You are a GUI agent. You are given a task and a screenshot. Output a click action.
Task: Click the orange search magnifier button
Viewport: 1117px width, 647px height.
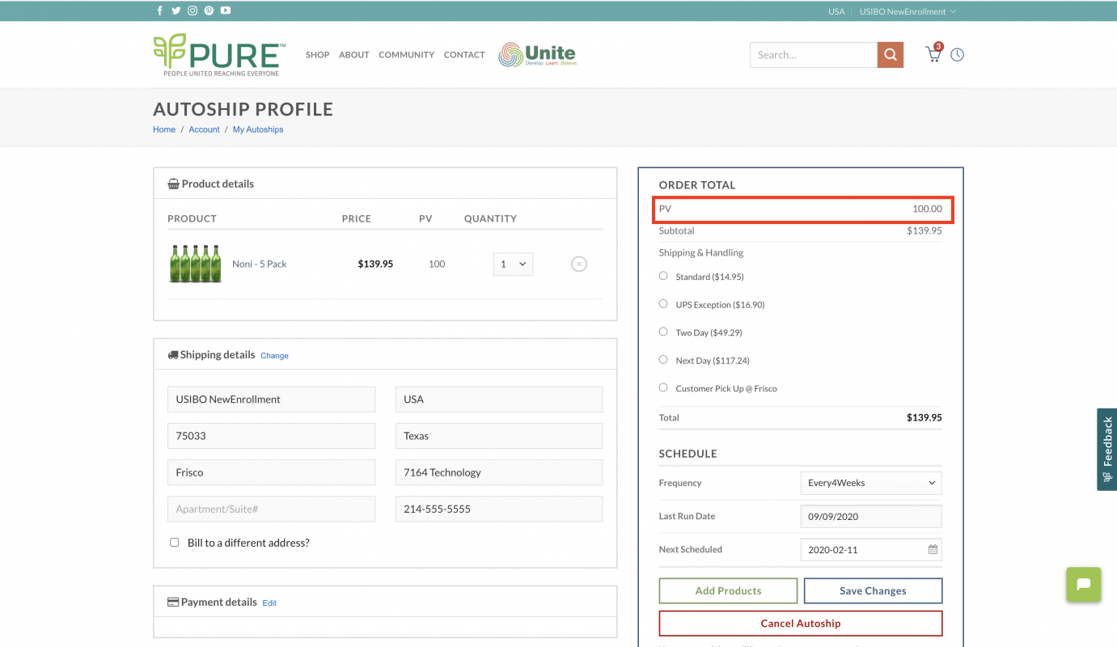[891, 55]
